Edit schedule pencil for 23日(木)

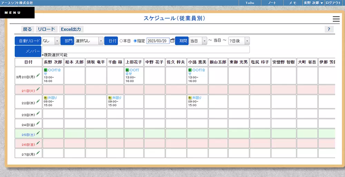[x=38, y=113]
